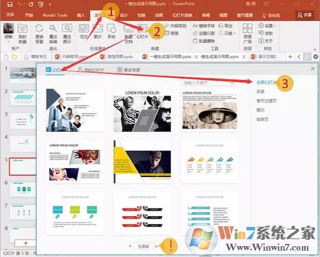Filter by 章节过渡页 category
The height and width of the screenshot is (257, 320).
pyautogui.click(x=266, y=100)
